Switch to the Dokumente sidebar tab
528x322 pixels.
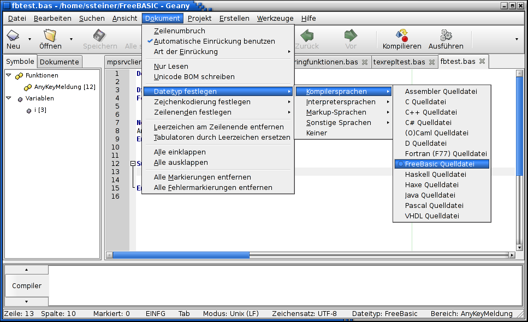pos(60,62)
